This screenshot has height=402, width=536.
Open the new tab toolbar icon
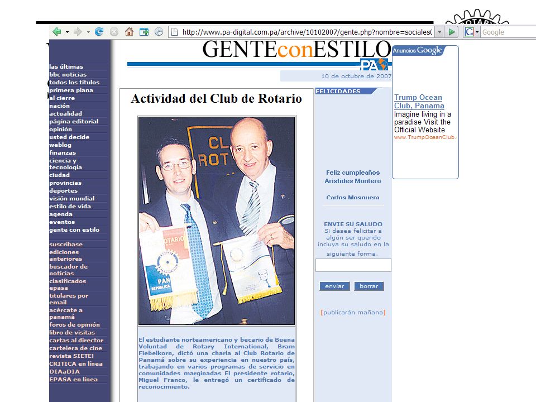(144, 32)
